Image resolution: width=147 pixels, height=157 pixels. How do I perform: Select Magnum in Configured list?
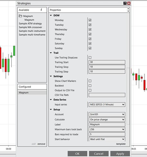[32, 93]
